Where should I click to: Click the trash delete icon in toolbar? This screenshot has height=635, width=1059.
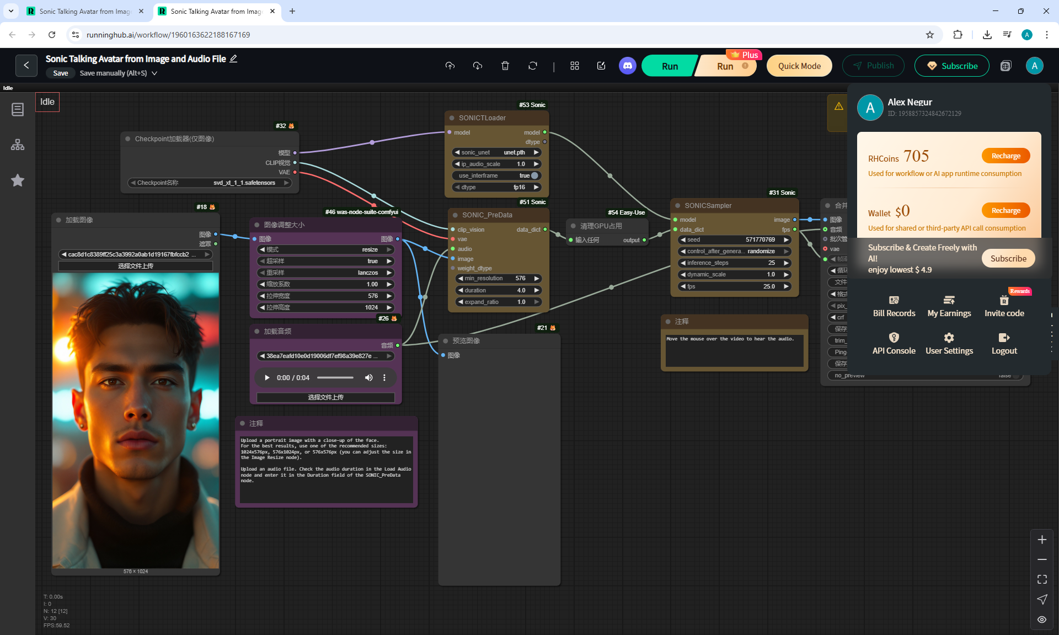[x=505, y=66]
